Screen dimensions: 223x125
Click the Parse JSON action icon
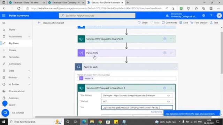(81, 53)
